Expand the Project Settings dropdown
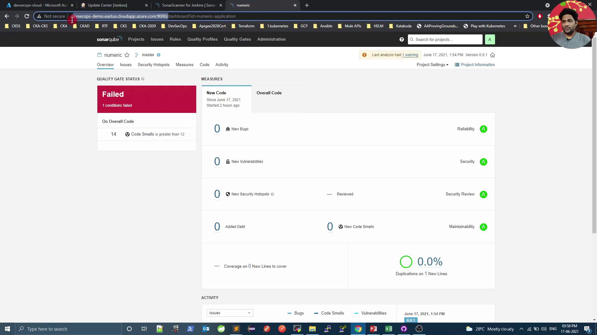The width and height of the screenshot is (597, 335). [432, 65]
